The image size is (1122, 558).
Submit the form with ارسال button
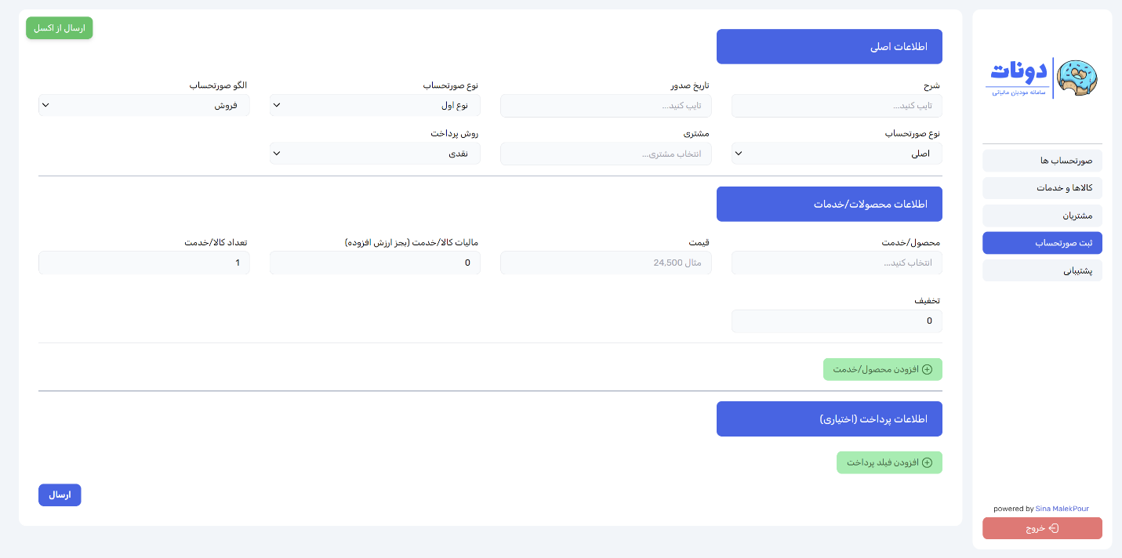point(60,495)
